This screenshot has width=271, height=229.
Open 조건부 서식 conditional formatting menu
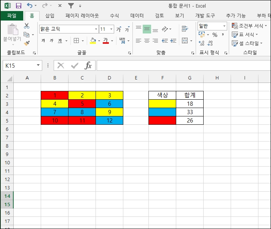(x=249, y=26)
